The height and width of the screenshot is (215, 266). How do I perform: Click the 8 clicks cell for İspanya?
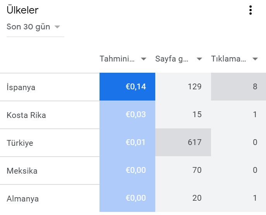pos(239,87)
